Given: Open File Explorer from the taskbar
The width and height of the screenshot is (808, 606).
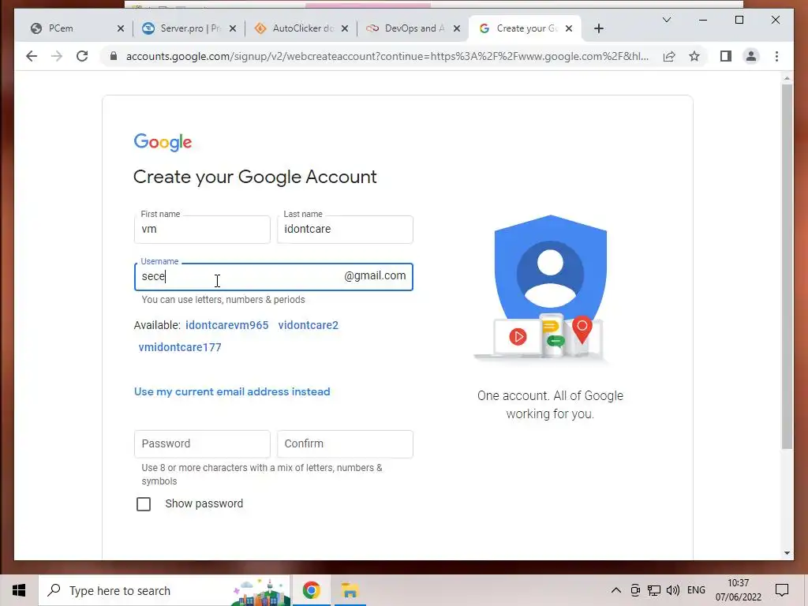Looking at the screenshot, I should 350,590.
